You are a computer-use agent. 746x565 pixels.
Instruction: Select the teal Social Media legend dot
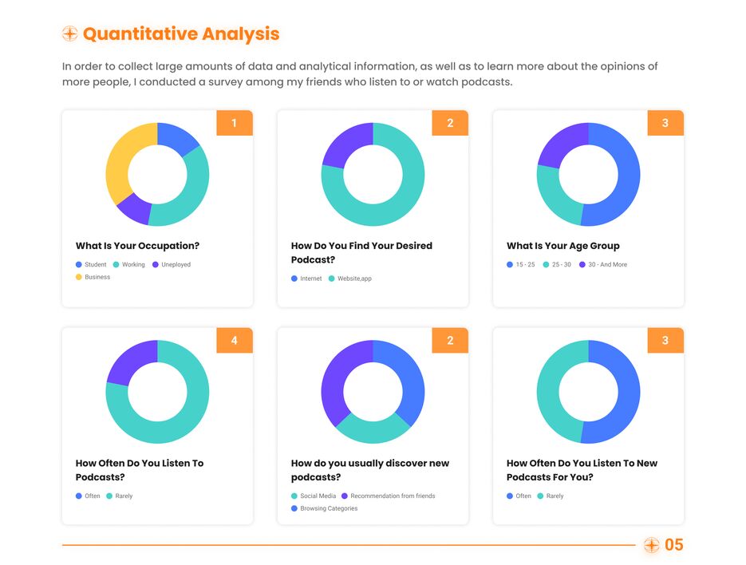pos(294,496)
